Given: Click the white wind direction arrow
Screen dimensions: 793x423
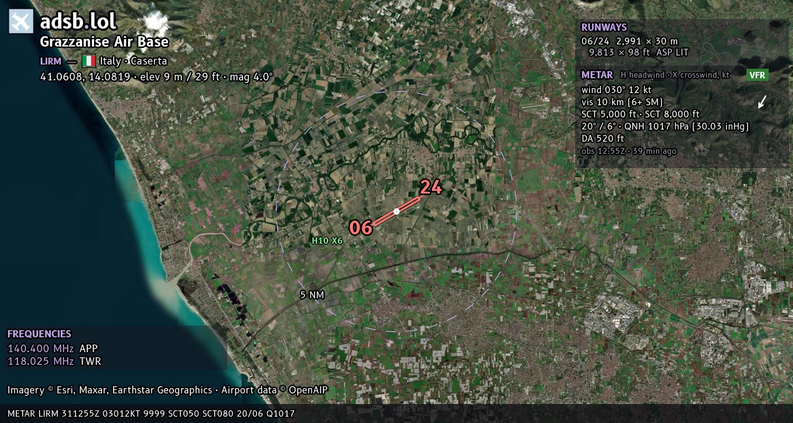Looking at the screenshot, I should tap(762, 102).
